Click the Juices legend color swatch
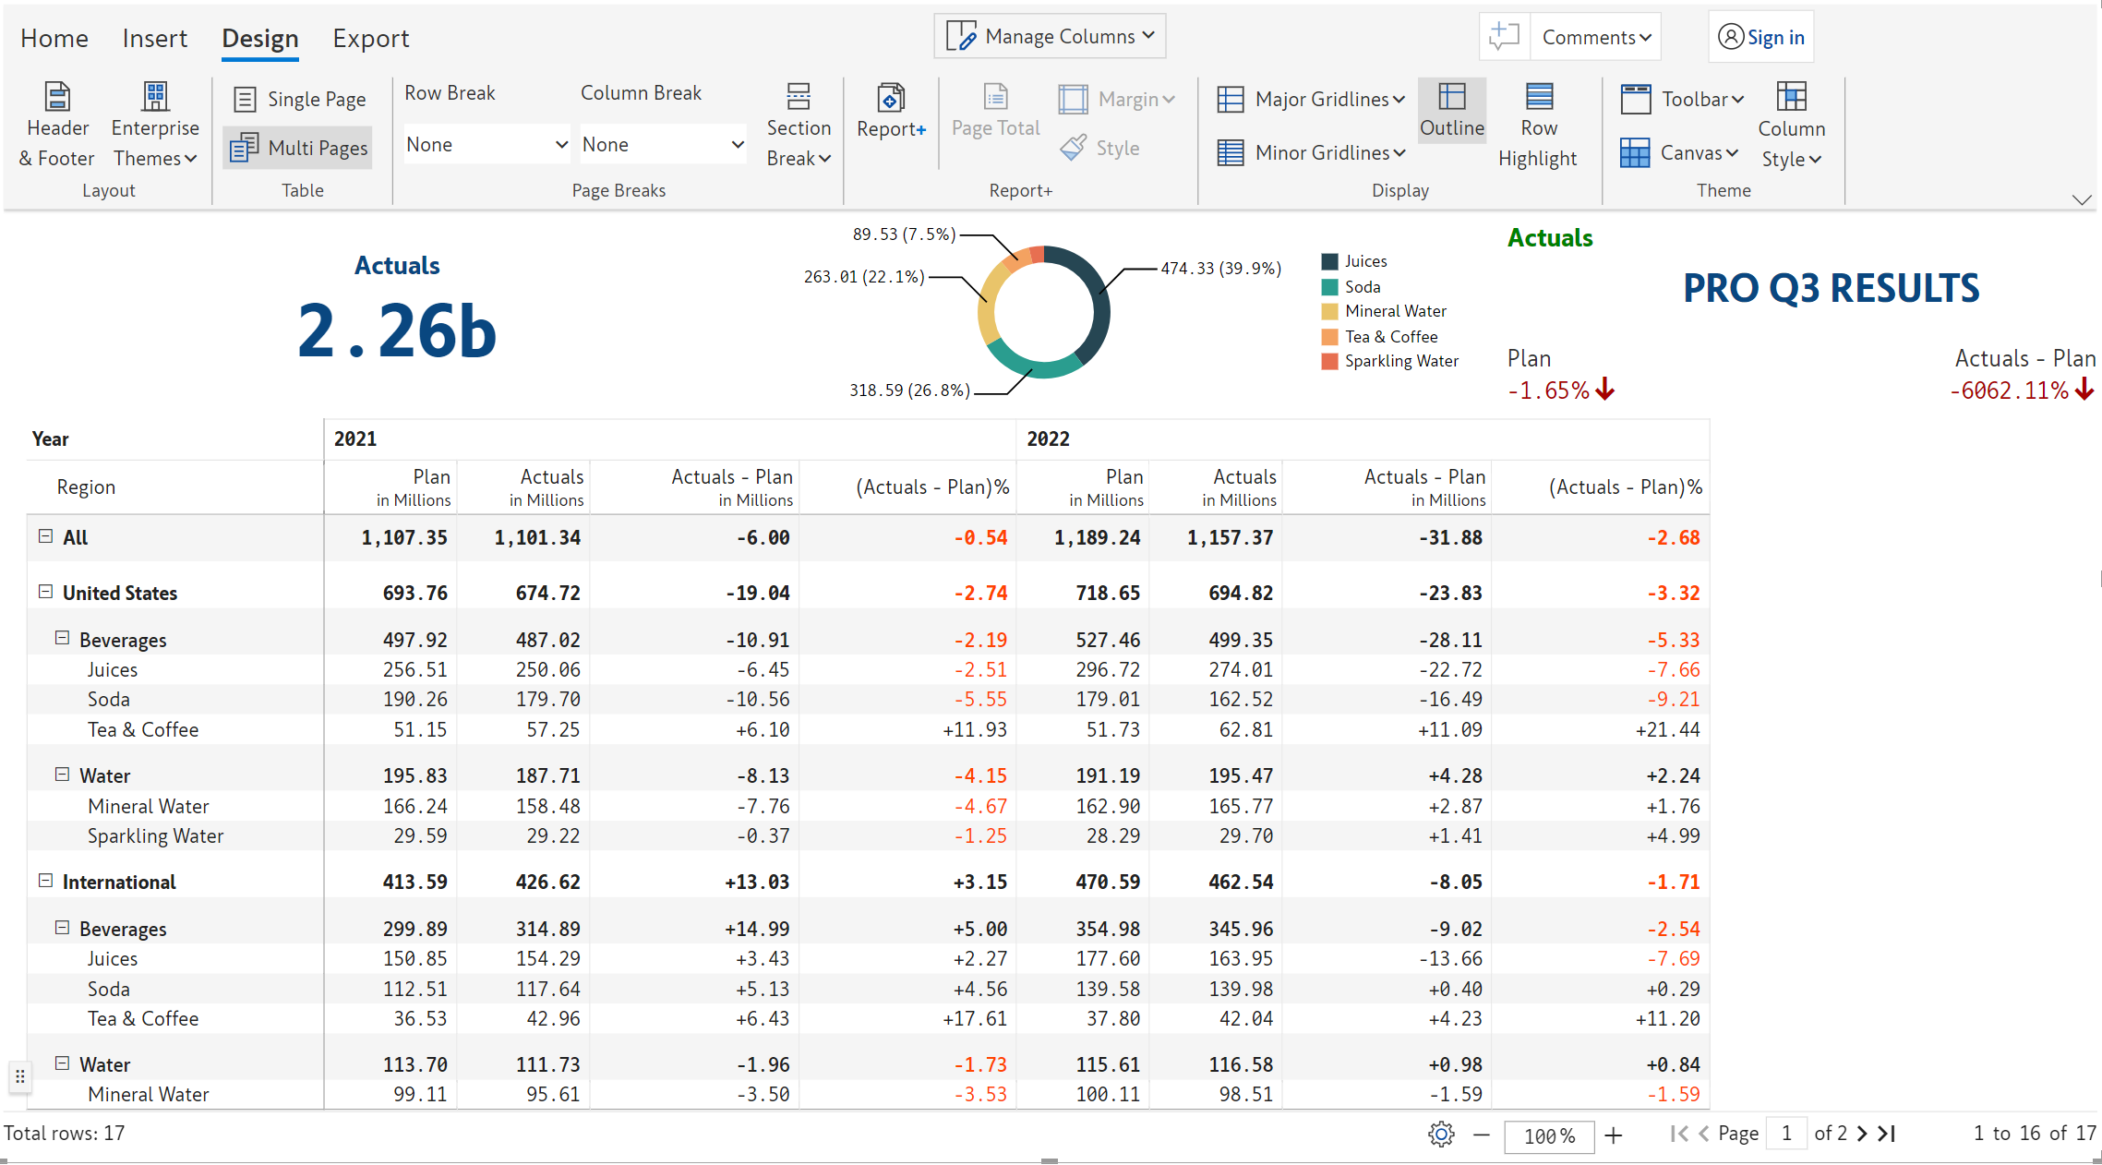 1330,261
